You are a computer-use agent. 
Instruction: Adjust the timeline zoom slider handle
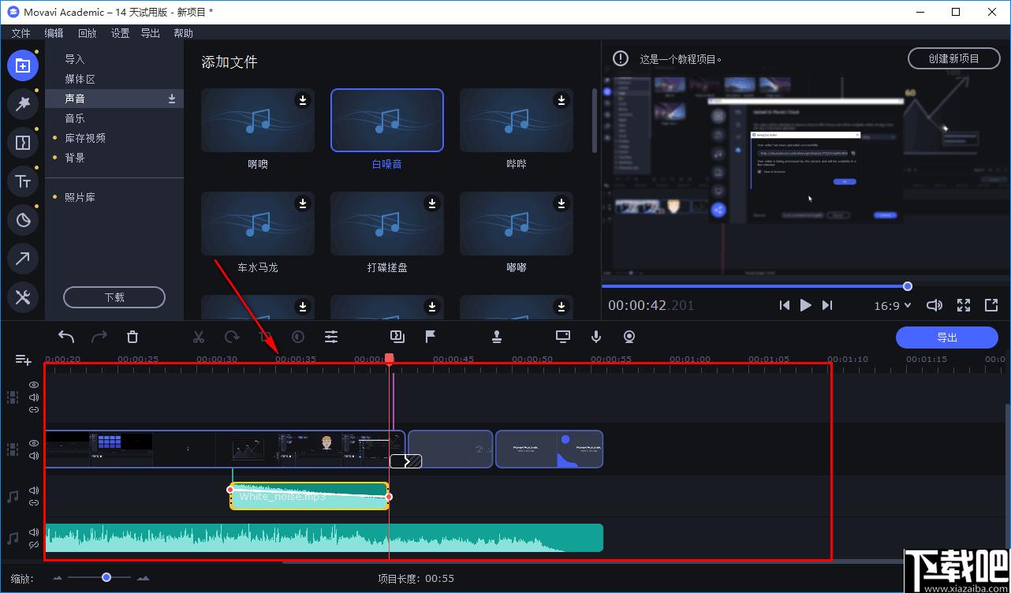106,577
